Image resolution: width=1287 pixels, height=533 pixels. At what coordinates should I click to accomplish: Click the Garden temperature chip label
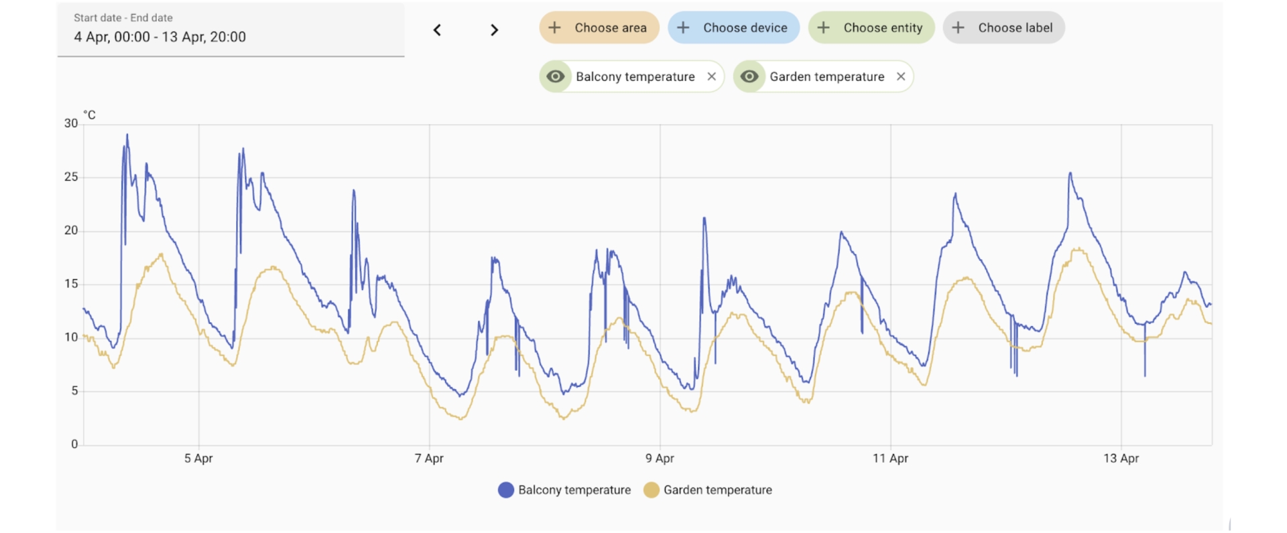coord(826,76)
